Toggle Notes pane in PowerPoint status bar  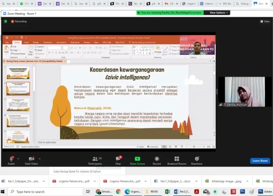coord(141,146)
